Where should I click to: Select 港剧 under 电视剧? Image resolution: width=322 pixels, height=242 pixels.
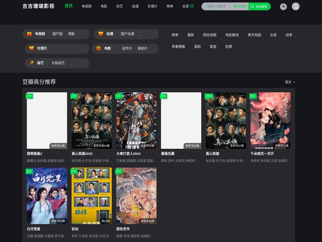71,34
